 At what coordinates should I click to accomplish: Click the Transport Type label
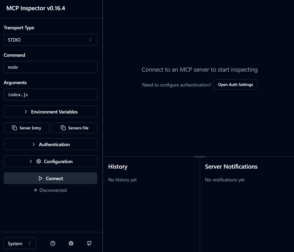[x=19, y=28]
